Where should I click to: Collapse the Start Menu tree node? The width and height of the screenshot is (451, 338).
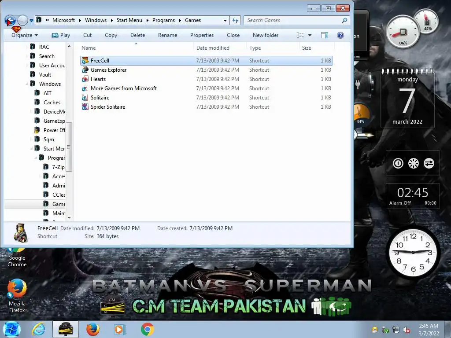(31, 149)
